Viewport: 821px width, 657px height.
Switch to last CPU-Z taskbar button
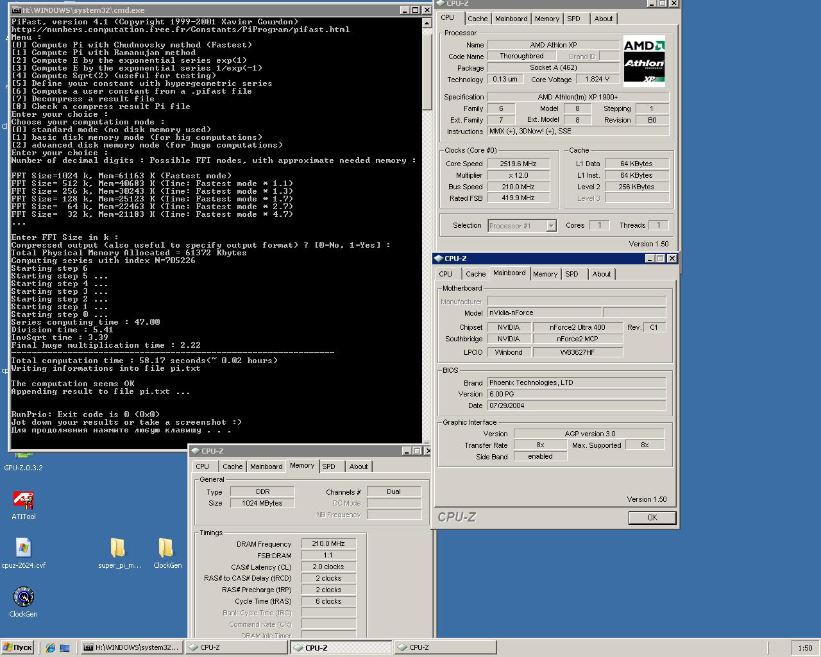click(x=444, y=647)
